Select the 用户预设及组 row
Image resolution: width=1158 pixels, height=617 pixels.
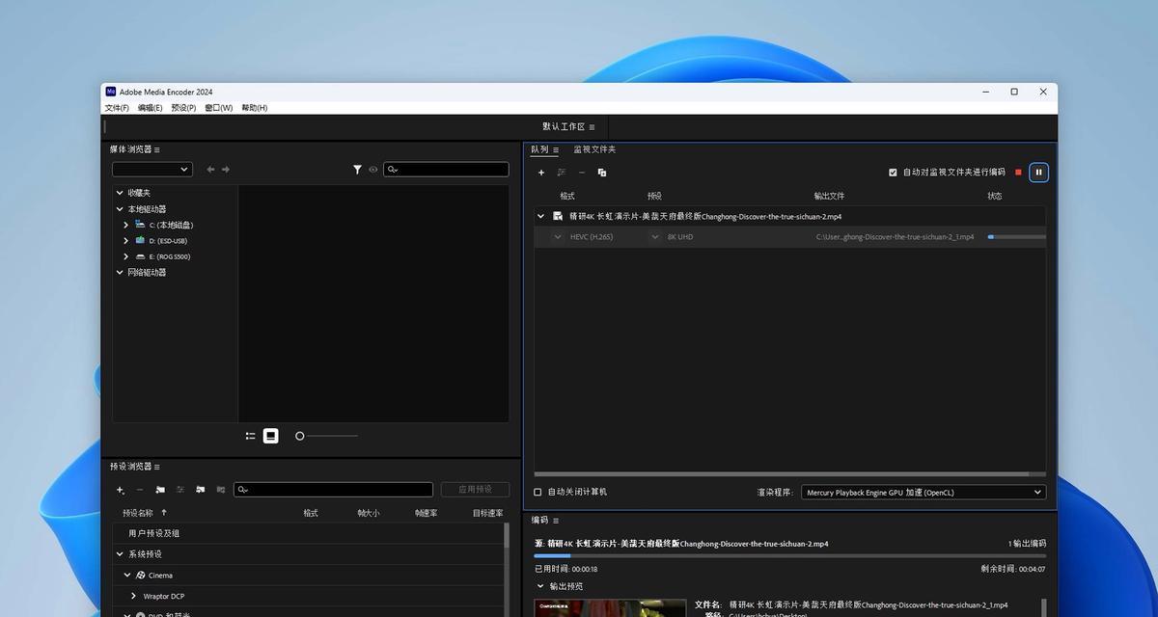coord(308,533)
